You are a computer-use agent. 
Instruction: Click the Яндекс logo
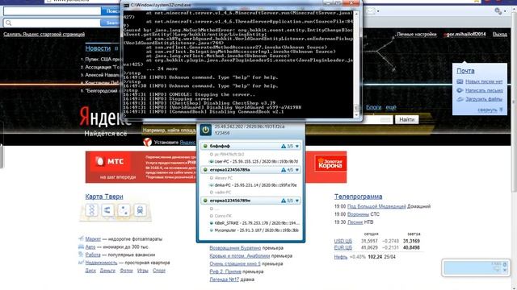point(105,117)
